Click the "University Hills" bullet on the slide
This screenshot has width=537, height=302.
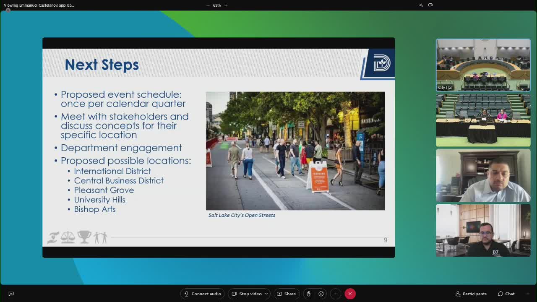pyautogui.click(x=99, y=200)
